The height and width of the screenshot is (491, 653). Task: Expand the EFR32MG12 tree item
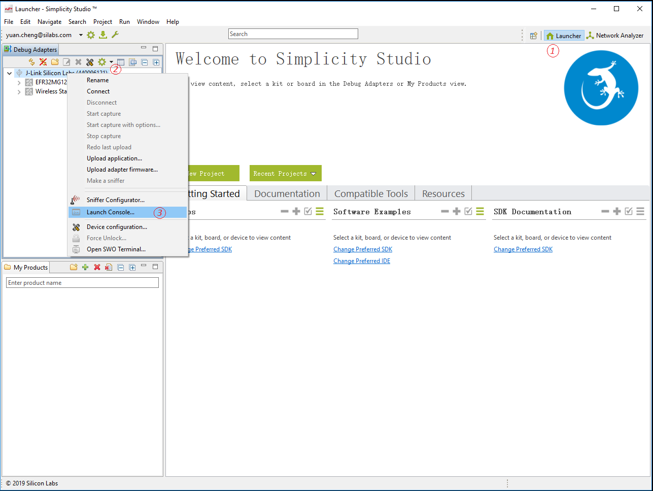(x=19, y=82)
